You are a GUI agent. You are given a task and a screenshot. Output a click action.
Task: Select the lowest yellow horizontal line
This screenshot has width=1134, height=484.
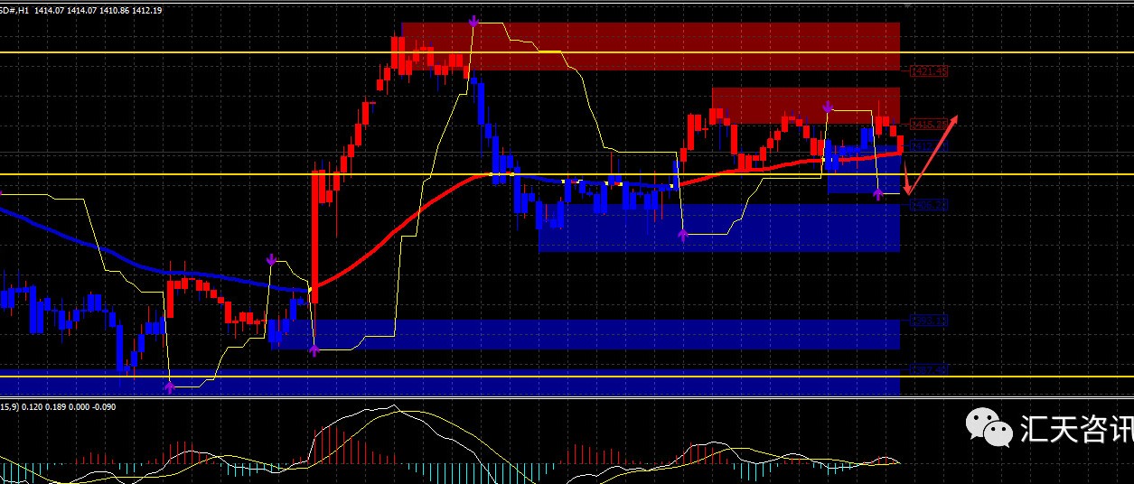coord(567,377)
